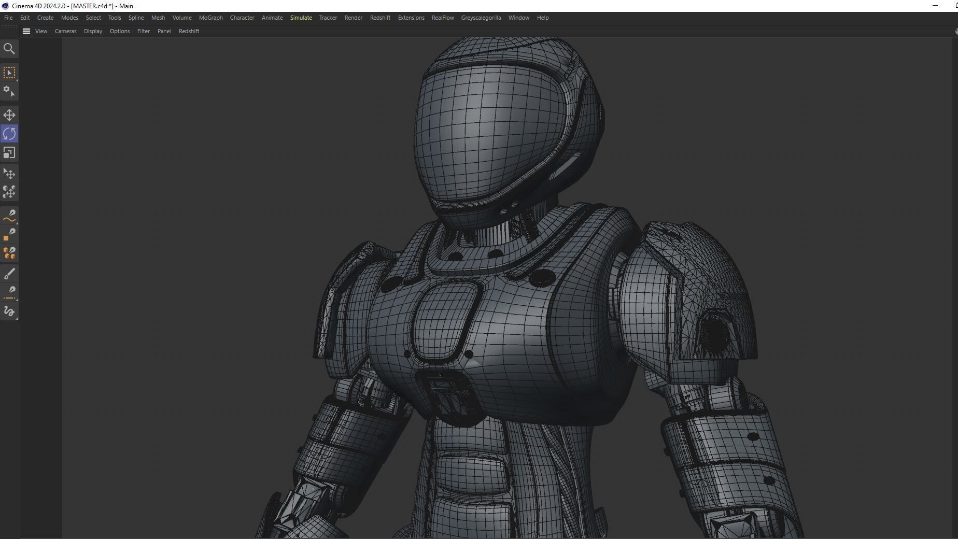The height and width of the screenshot is (539, 958).
Task: Open the viewport Redshift menu
Action: point(189,31)
